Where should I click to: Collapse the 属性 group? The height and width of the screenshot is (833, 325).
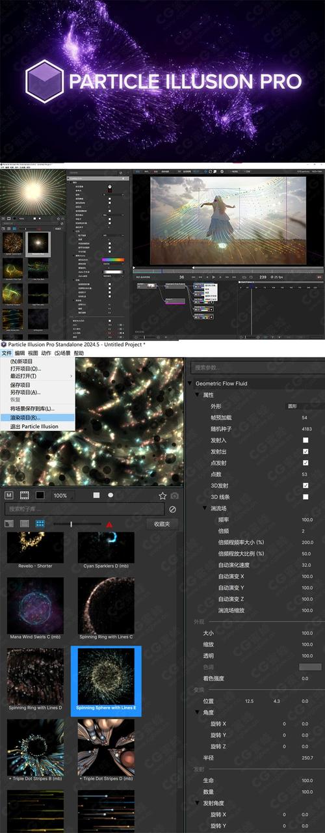198,395
